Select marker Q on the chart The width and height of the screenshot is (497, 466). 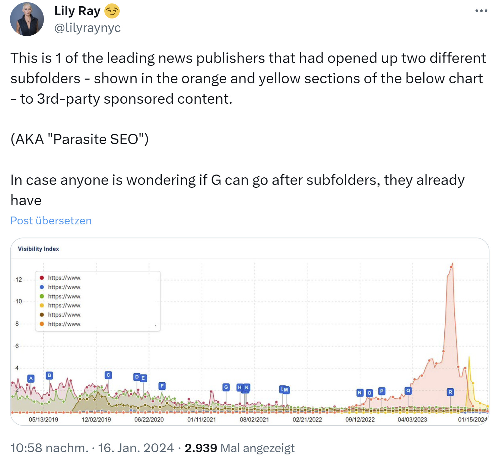point(408,390)
